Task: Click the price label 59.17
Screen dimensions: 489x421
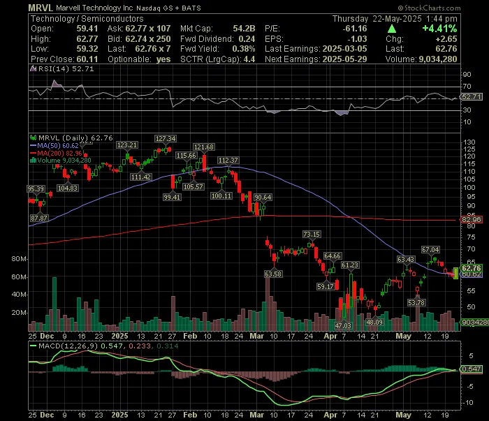Action: click(326, 286)
